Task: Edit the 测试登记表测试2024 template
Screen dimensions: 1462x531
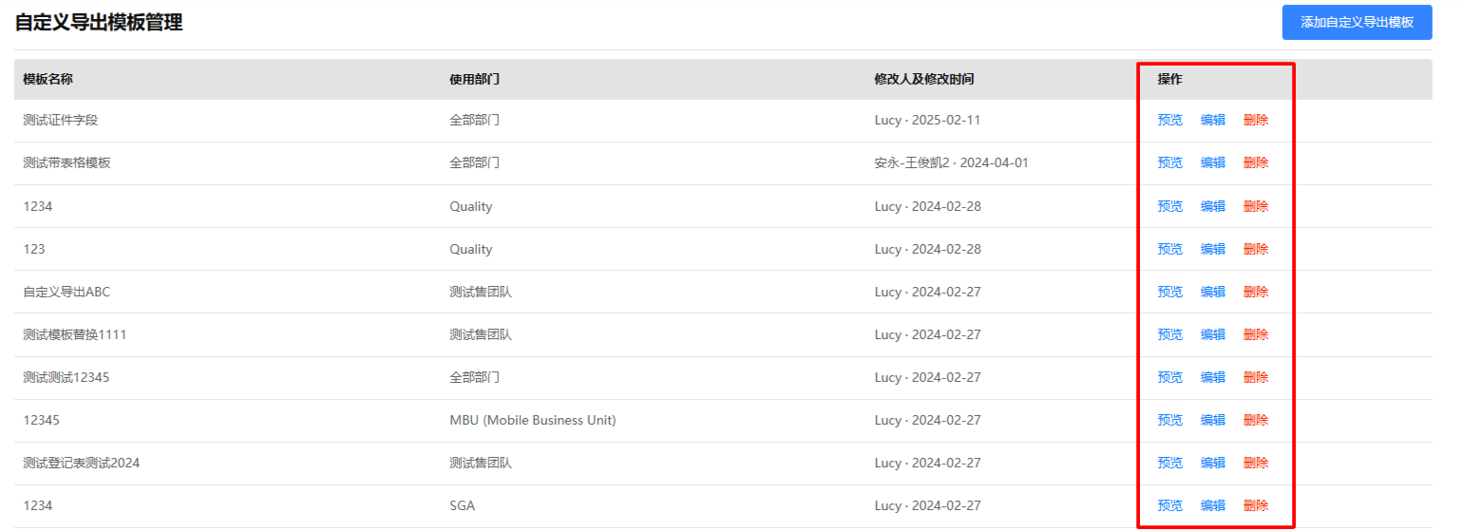Action: coord(1213,463)
